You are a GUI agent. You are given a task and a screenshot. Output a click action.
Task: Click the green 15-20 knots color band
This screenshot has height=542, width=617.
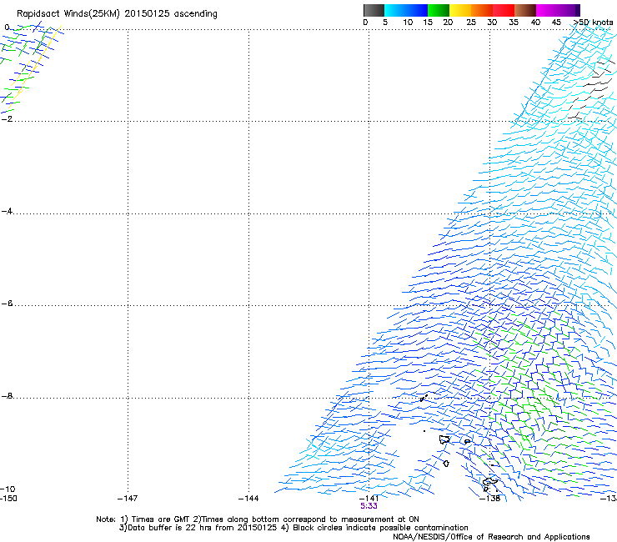coord(439,10)
